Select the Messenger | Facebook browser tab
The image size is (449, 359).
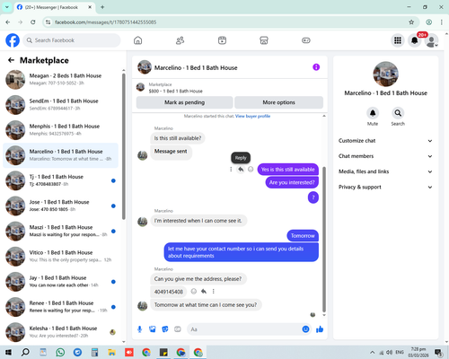click(55, 7)
